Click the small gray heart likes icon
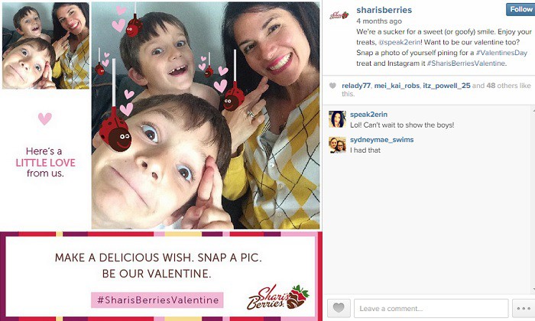535x321 pixels. click(x=332, y=86)
